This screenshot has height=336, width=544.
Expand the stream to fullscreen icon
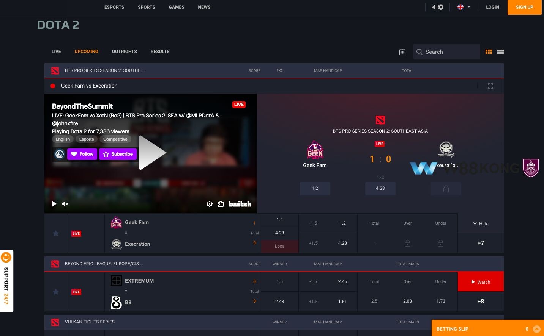click(x=490, y=86)
